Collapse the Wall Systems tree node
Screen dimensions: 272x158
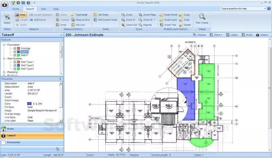point(4,59)
